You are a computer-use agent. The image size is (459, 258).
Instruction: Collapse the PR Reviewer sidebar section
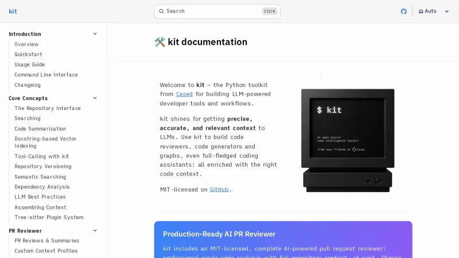(x=95, y=230)
